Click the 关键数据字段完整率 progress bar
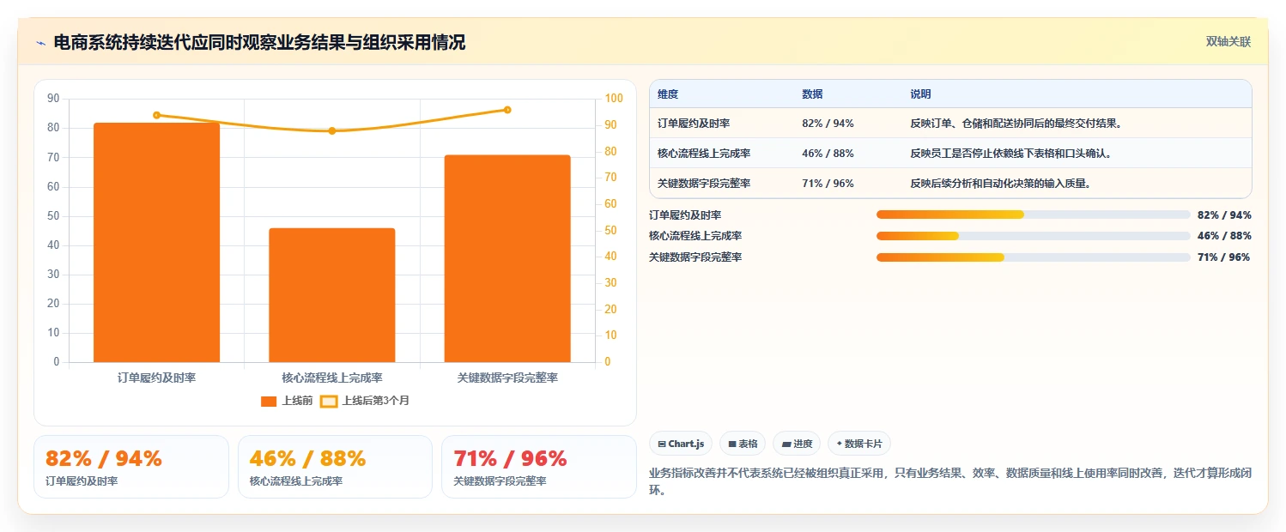The width and height of the screenshot is (1286, 532). (1033, 257)
